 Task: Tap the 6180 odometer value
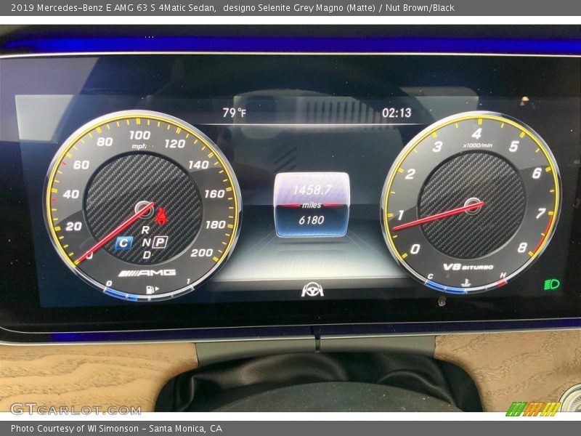[x=312, y=220]
